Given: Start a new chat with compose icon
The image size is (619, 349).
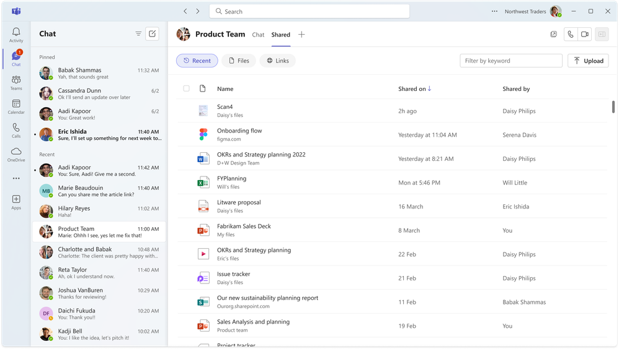Looking at the screenshot, I should 152,34.
